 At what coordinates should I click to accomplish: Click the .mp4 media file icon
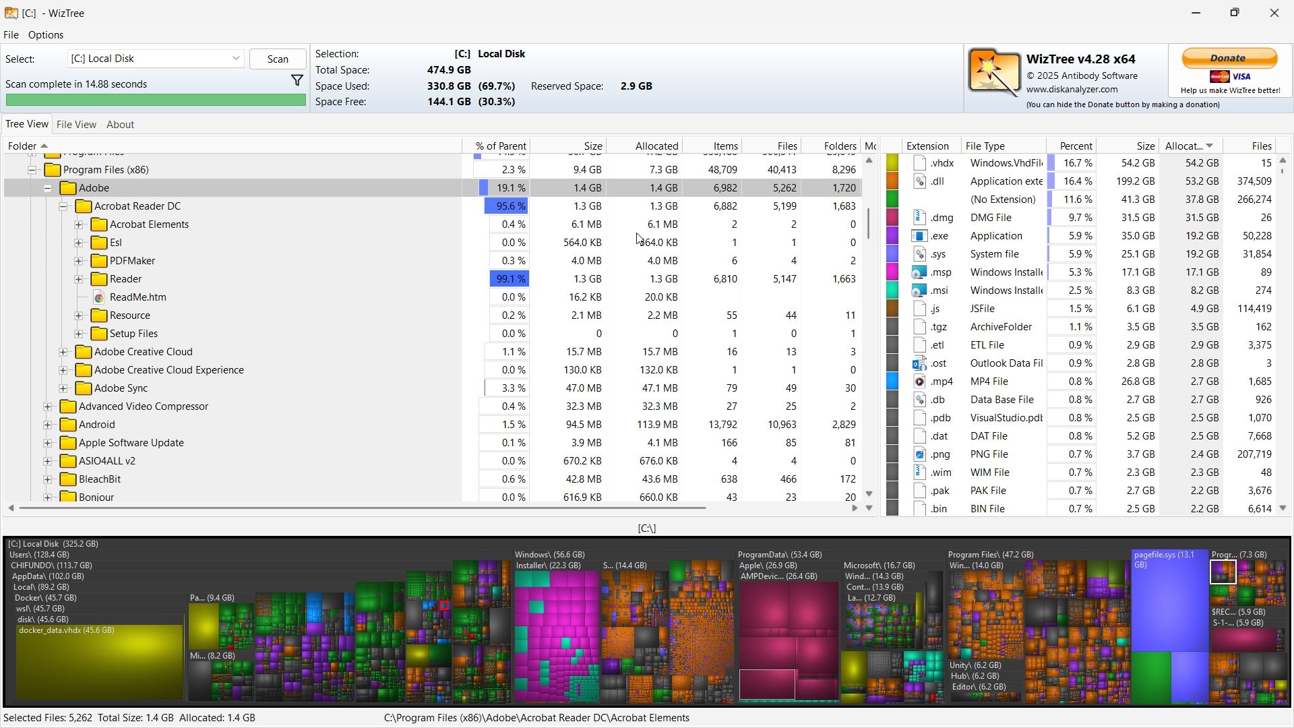[920, 382]
